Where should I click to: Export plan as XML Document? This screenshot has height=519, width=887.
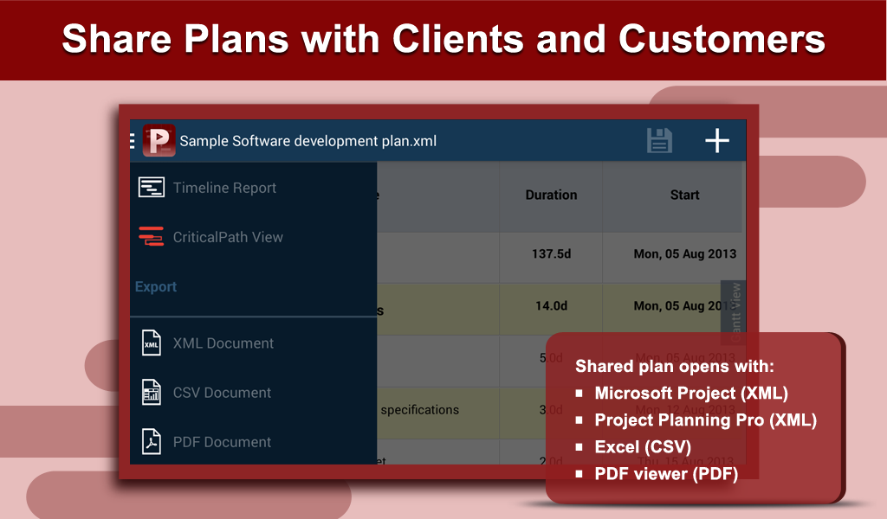pyautogui.click(x=223, y=343)
